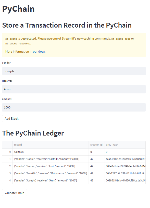Click the Sender input field containing Joseph
This screenshot has width=150, height=208.
(73, 71)
